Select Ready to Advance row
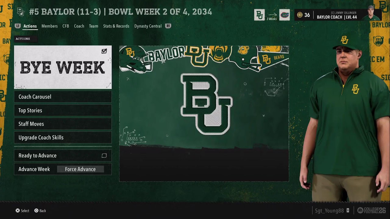Image resolution: width=390 pixels, height=219 pixels. click(63, 155)
